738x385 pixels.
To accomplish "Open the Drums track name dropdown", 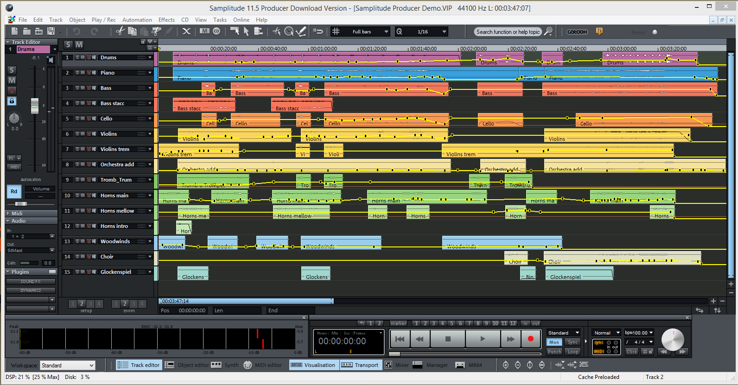I will pos(55,49).
